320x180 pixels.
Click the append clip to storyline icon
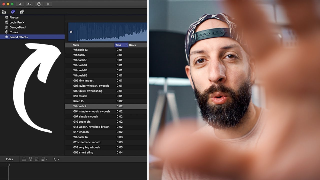point(37,159)
